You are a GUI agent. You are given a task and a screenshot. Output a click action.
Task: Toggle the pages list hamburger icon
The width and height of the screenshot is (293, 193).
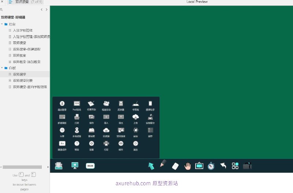click(10, 2)
